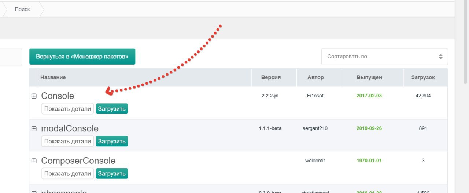This screenshot has height=193, width=469.
Task: Click version '2.2.2-pl' cell
Action: click(x=270, y=96)
